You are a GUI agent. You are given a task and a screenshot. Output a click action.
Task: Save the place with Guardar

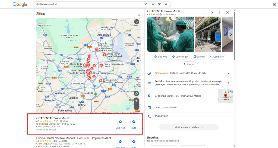tap(199, 57)
